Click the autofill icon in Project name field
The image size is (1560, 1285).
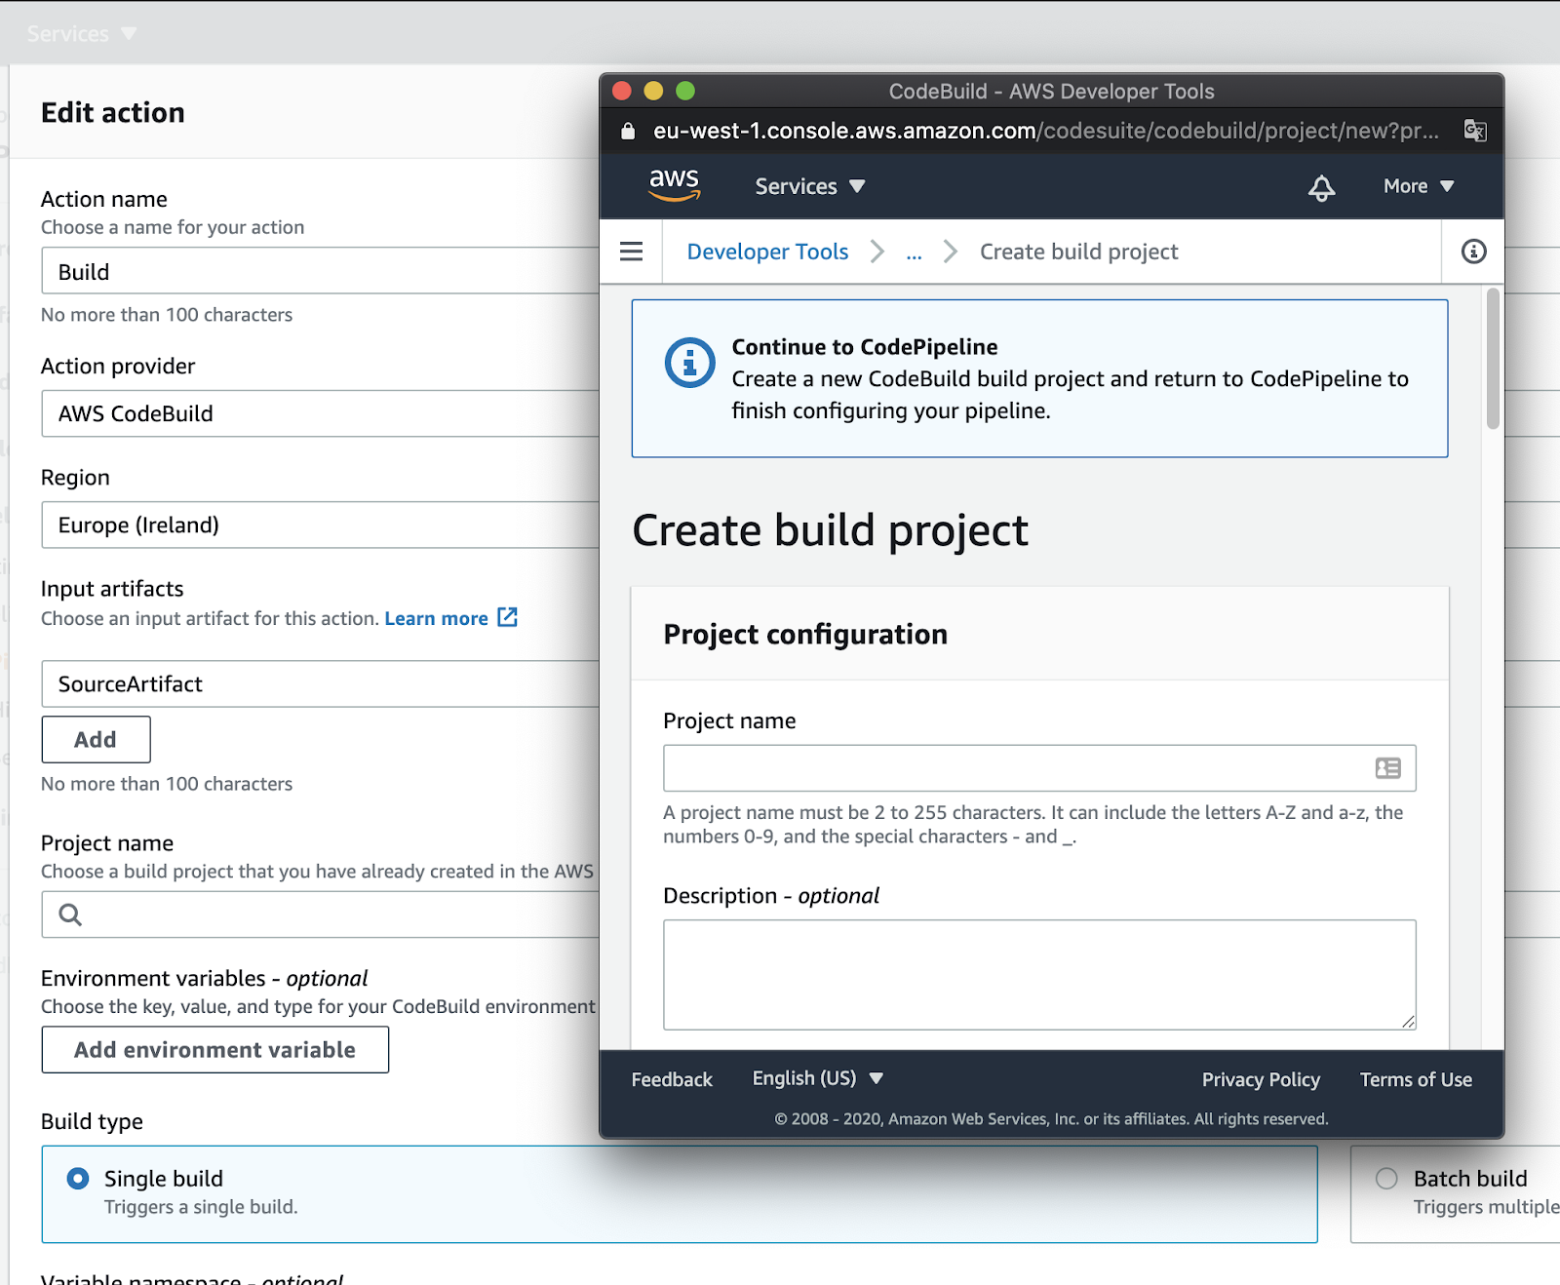[x=1387, y=768]
